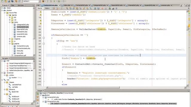Expand the imagenes folder node
Image resolution: width=191 pixels, height=107 pixels.
(10, 39)
